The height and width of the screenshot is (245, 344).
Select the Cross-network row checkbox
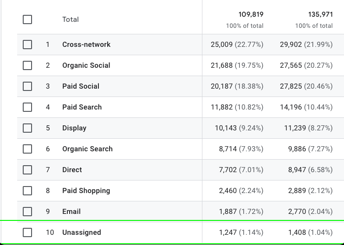pyautogui.click(x=27, y=45)
